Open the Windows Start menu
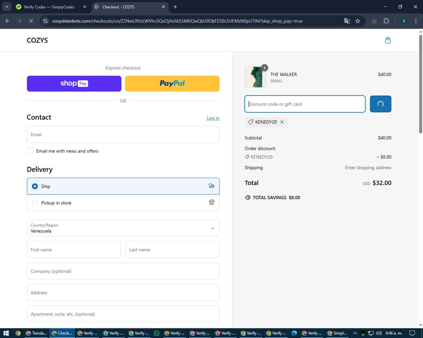This screenshot has width=423, height=338. point(6,333)
